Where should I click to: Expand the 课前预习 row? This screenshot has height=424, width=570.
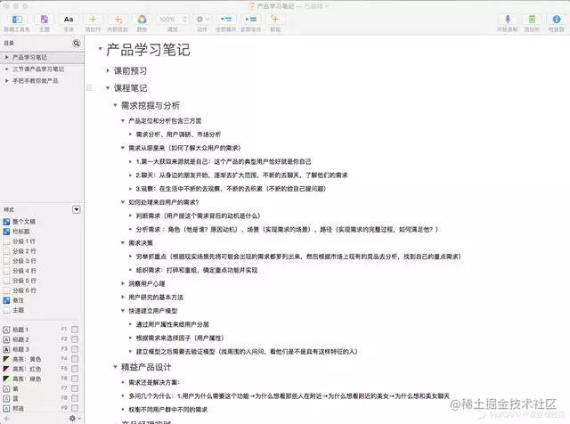coord(108,70)
